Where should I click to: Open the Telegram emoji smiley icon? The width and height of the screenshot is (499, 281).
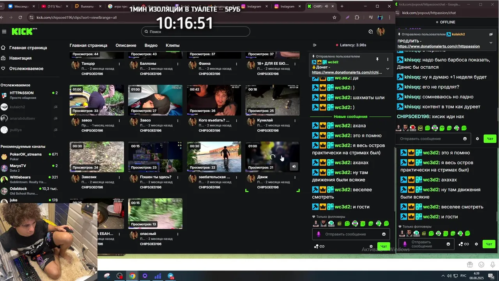481,265
